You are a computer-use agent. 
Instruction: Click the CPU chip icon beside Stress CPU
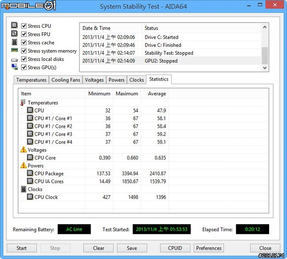14,25
